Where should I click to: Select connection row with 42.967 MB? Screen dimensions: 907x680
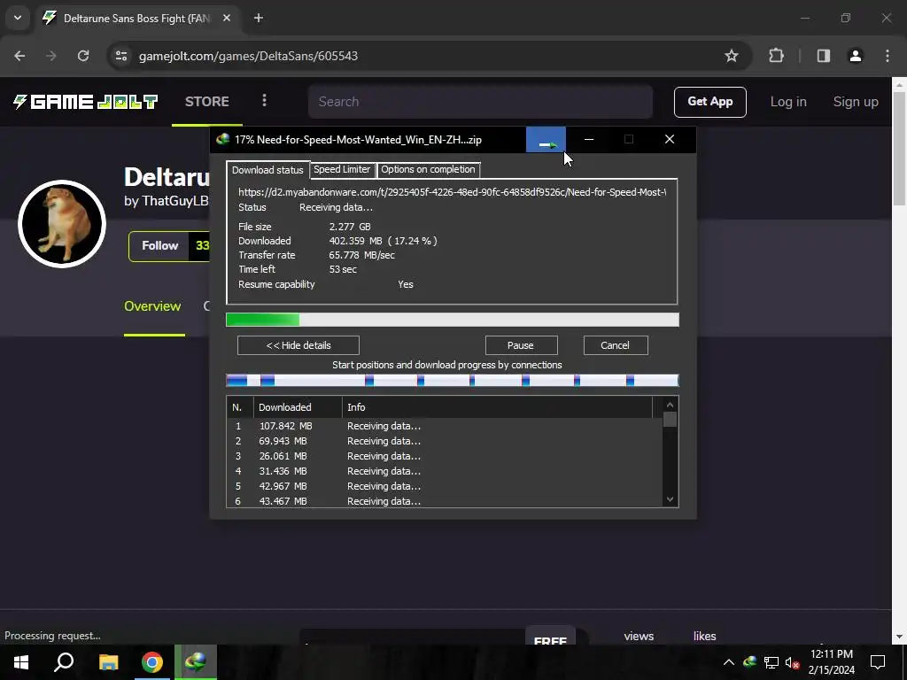(445, 486)
